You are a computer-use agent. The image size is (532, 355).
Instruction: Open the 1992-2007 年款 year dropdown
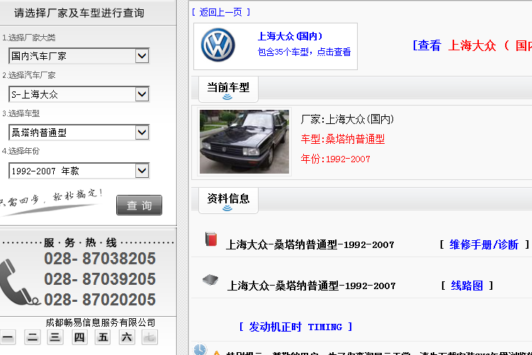point(79,171)
